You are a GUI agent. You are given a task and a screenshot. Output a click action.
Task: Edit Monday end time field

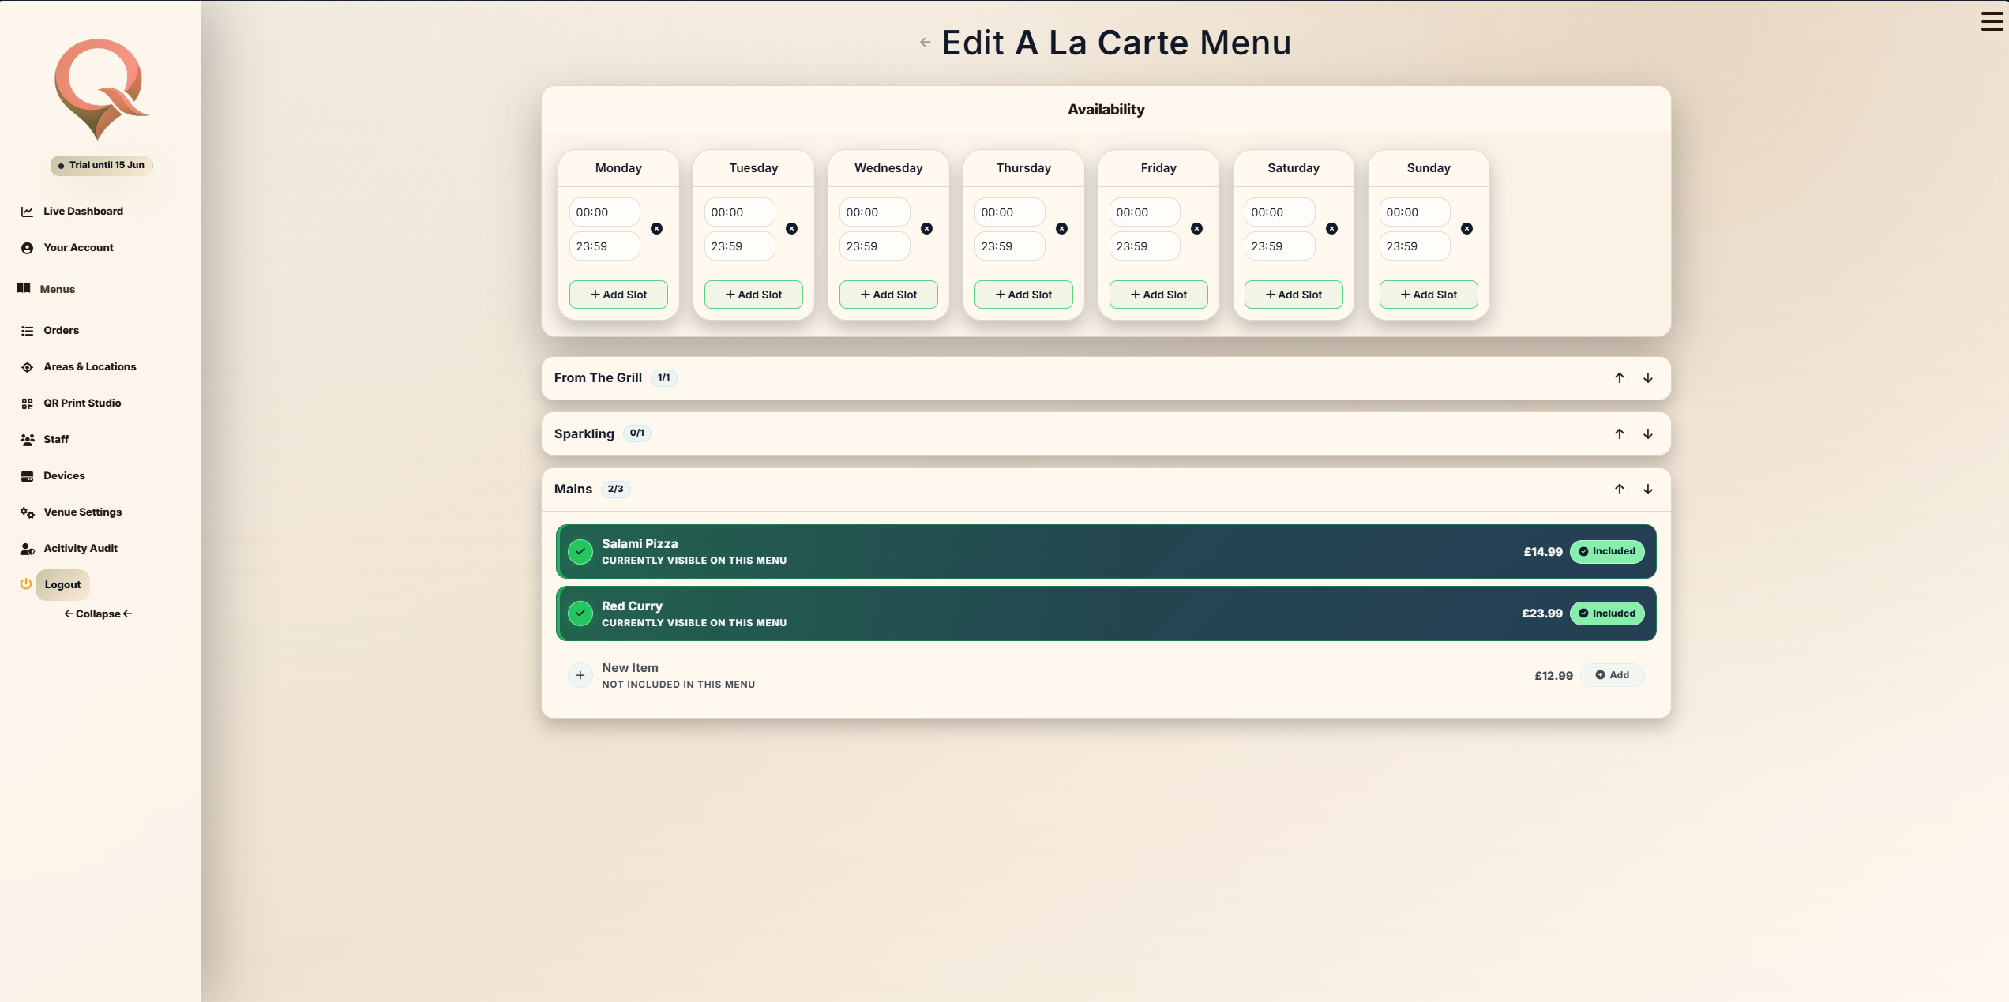click(x=604, y=246)
